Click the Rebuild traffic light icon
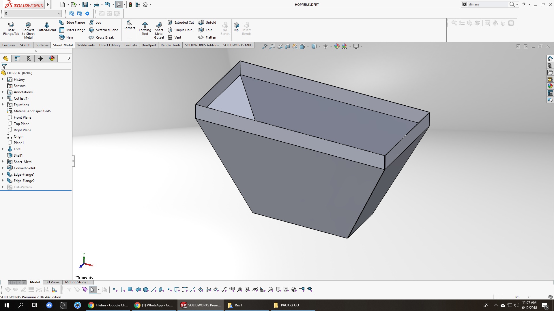554x311 pixels. coord(130,5)
